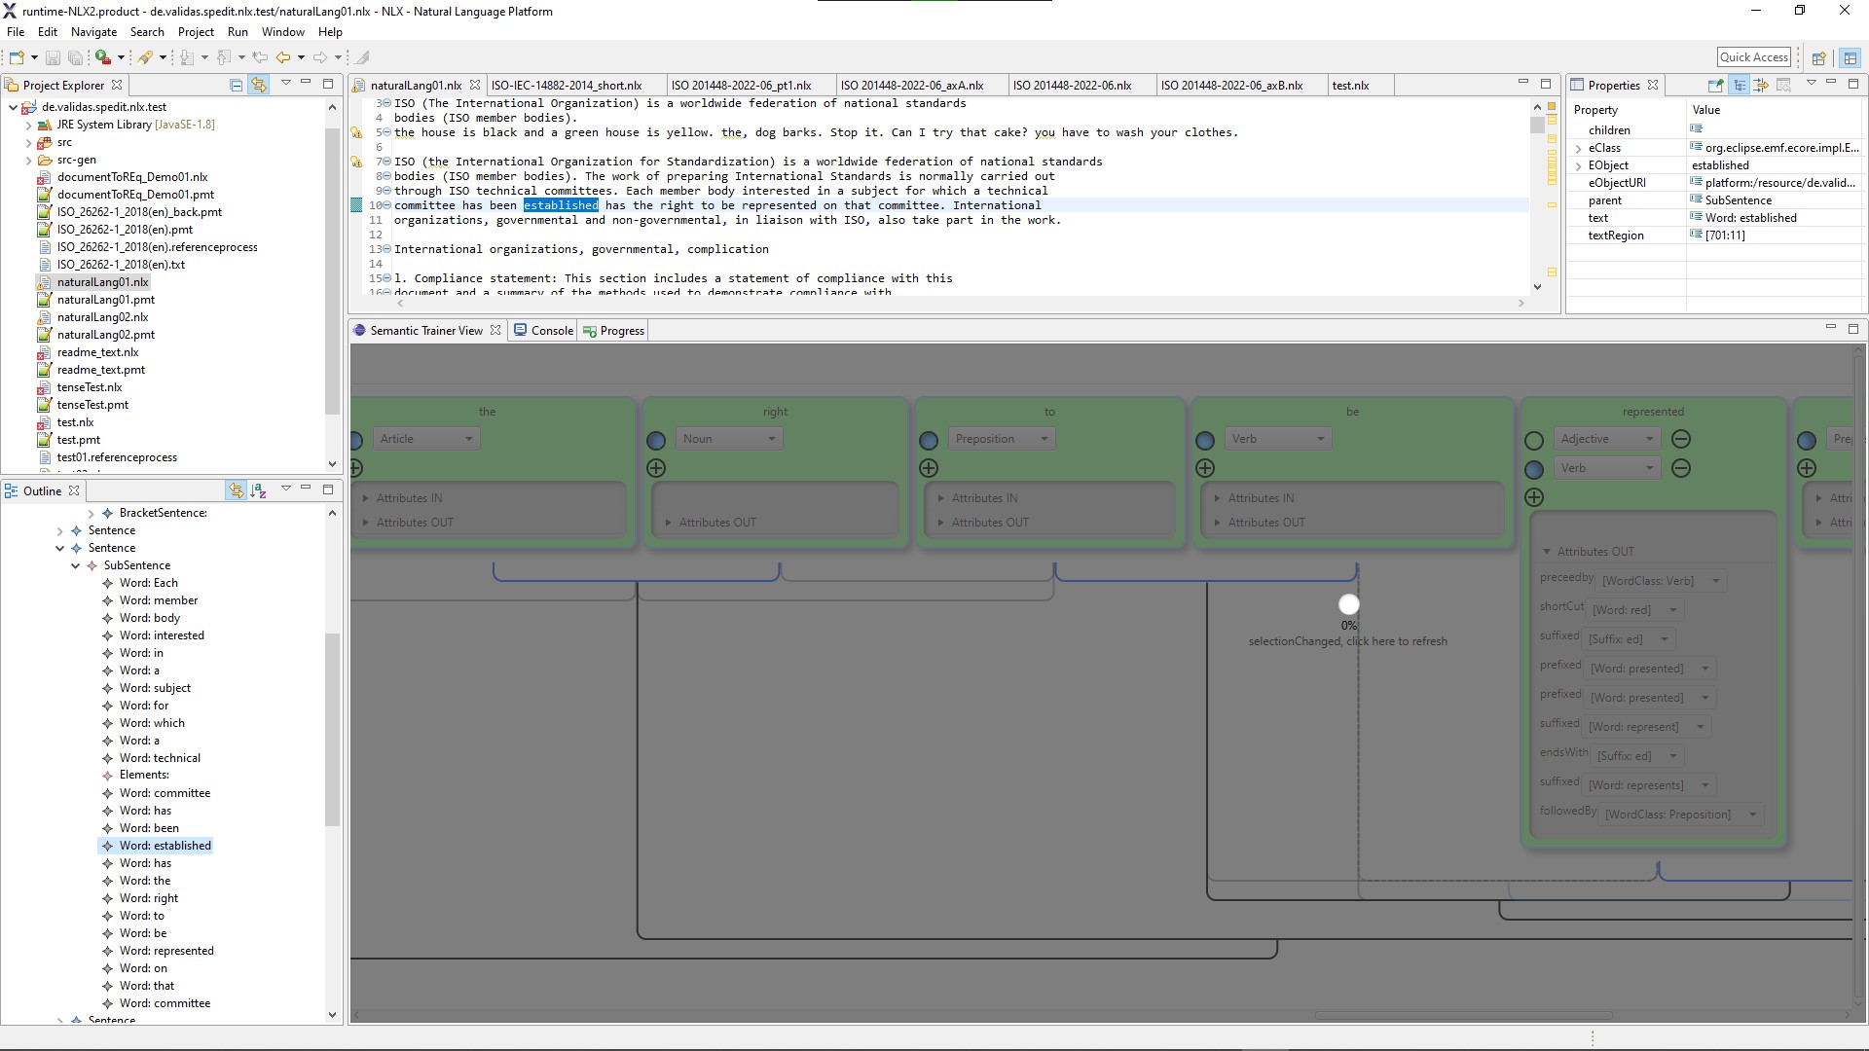The height and width of the screenshot is (1051, 1869).
Task: Select the radio circle beside Adjective
Action: point(1534,440)
